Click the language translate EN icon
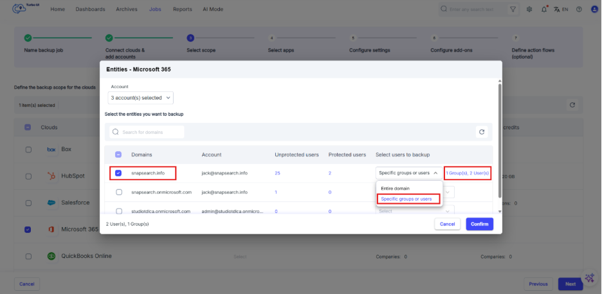 point(561,10)
